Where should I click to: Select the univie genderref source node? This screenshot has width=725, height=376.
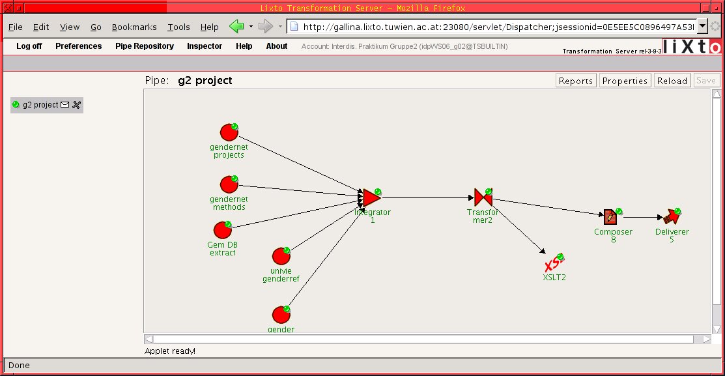coord(281,256)
